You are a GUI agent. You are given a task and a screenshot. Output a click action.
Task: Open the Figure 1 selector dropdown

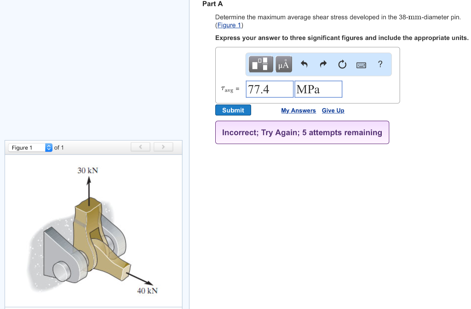(30, 148)
